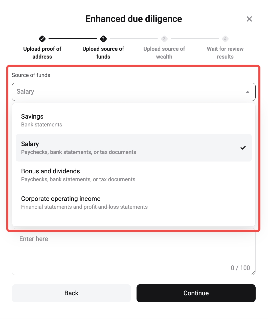268x319 pixels.
Task: Click the completed checkmark step icon
Action: point(42,39)
